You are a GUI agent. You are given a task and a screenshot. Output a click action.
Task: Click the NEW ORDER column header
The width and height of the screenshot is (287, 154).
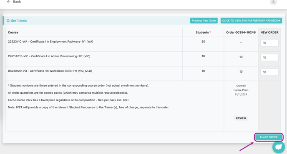pyautogui.click(x=269, y=32)
